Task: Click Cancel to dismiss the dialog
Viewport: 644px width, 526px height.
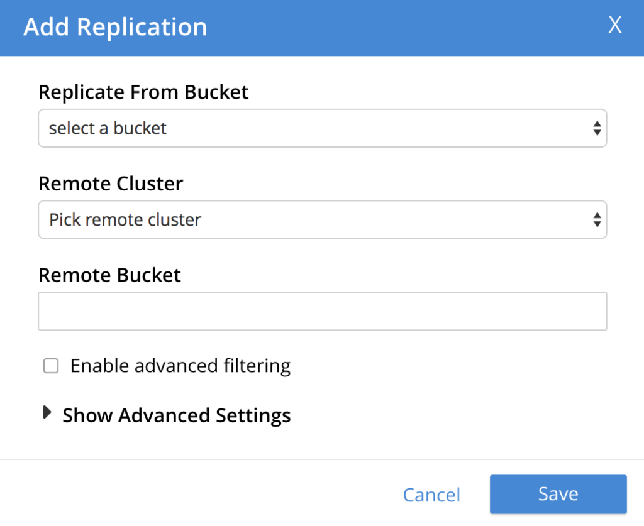Action: pos(431,495)
